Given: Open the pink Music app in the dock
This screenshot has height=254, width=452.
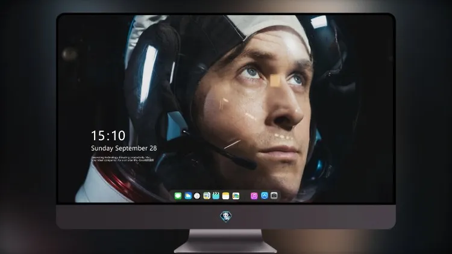Looking at the screenshot, I should 254,196.
